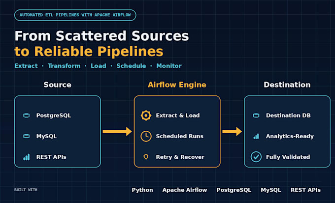The image size is (335, 203).
Task: Click MySQL in the footer tech list
Action: (x=271, y=190)
